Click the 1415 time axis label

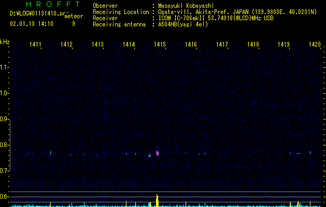(160, 45)
